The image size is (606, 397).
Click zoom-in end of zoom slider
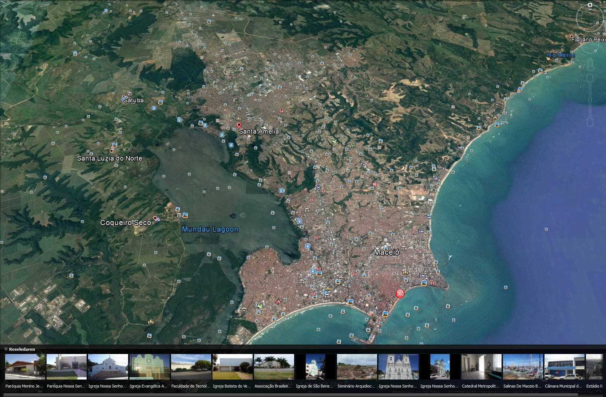click(590, 78)
